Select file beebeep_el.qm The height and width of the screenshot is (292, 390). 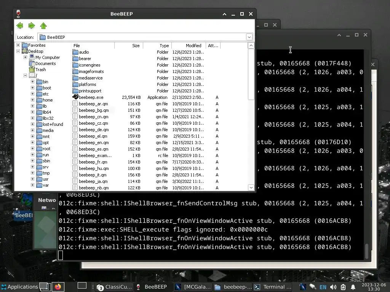pyautogui.click(x=93, y=136)
